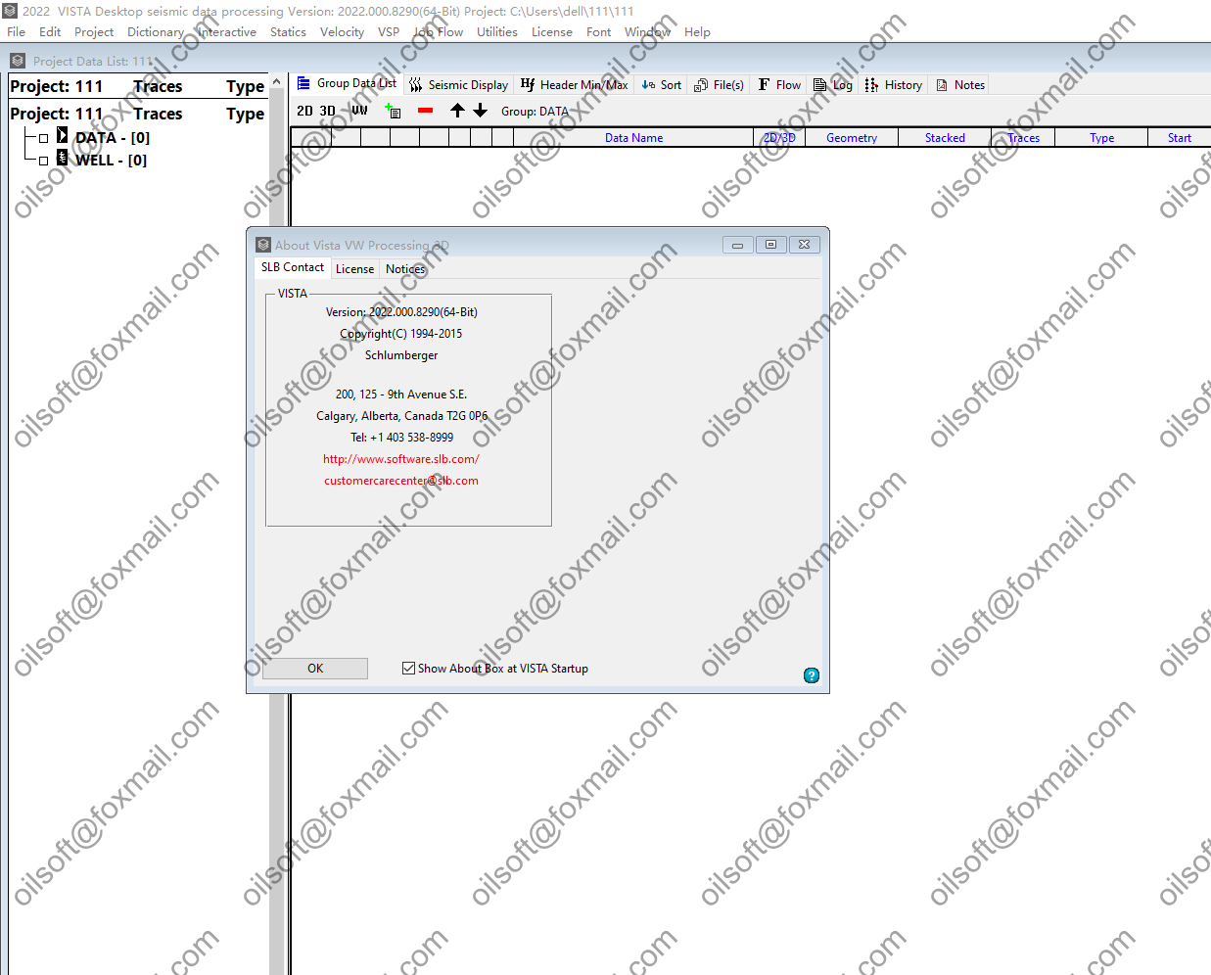This screenshot has width=1211, height=975.
Task: Select the 3D view toolbar icon
Action: pos(327,112)
